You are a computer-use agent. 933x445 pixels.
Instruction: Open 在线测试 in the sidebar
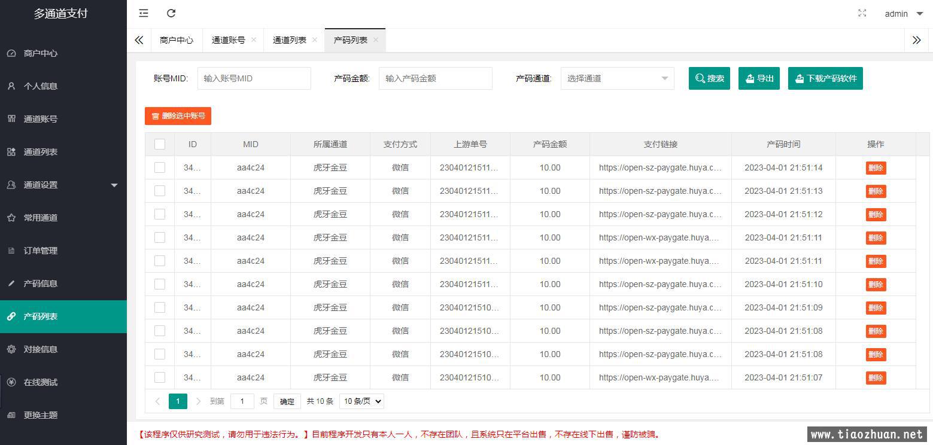click(x=63, y=382)
